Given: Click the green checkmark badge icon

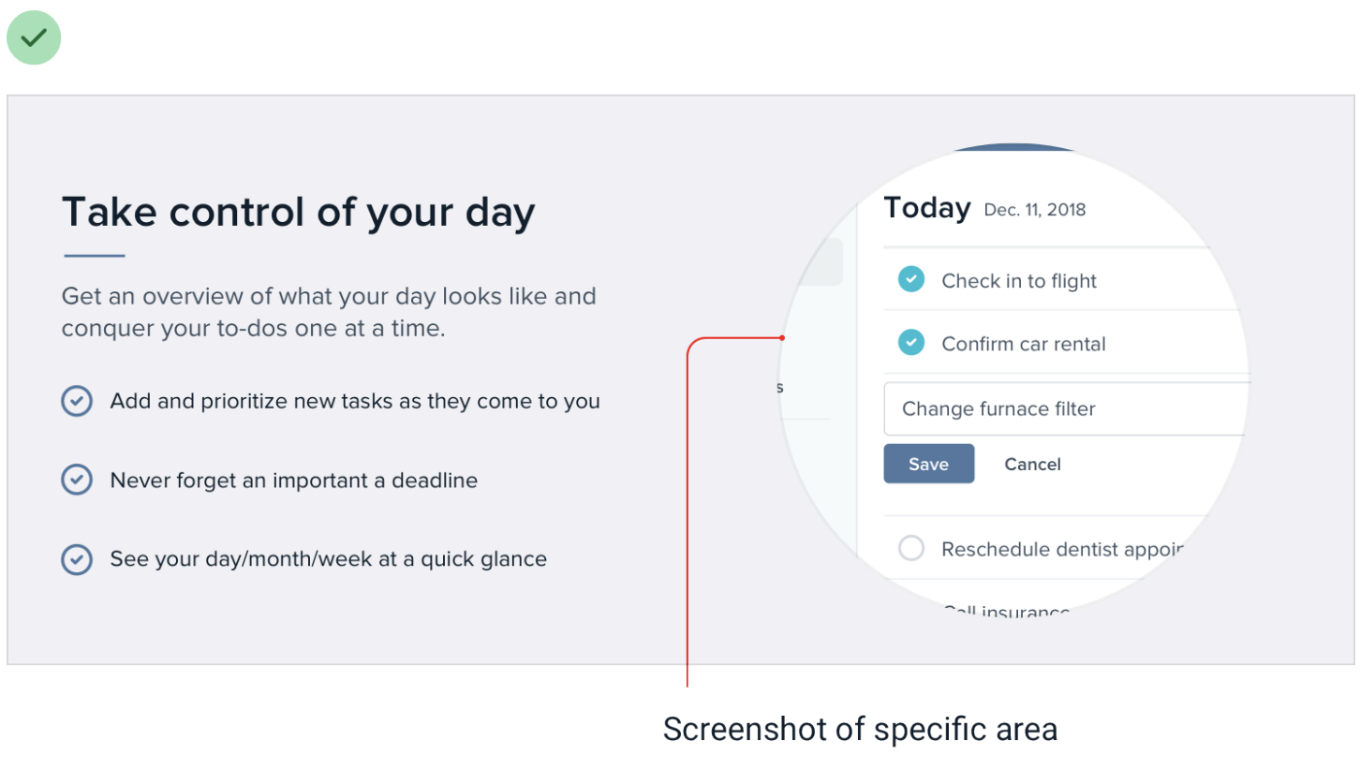Looking at the screenshot, I should pos(34,37).
